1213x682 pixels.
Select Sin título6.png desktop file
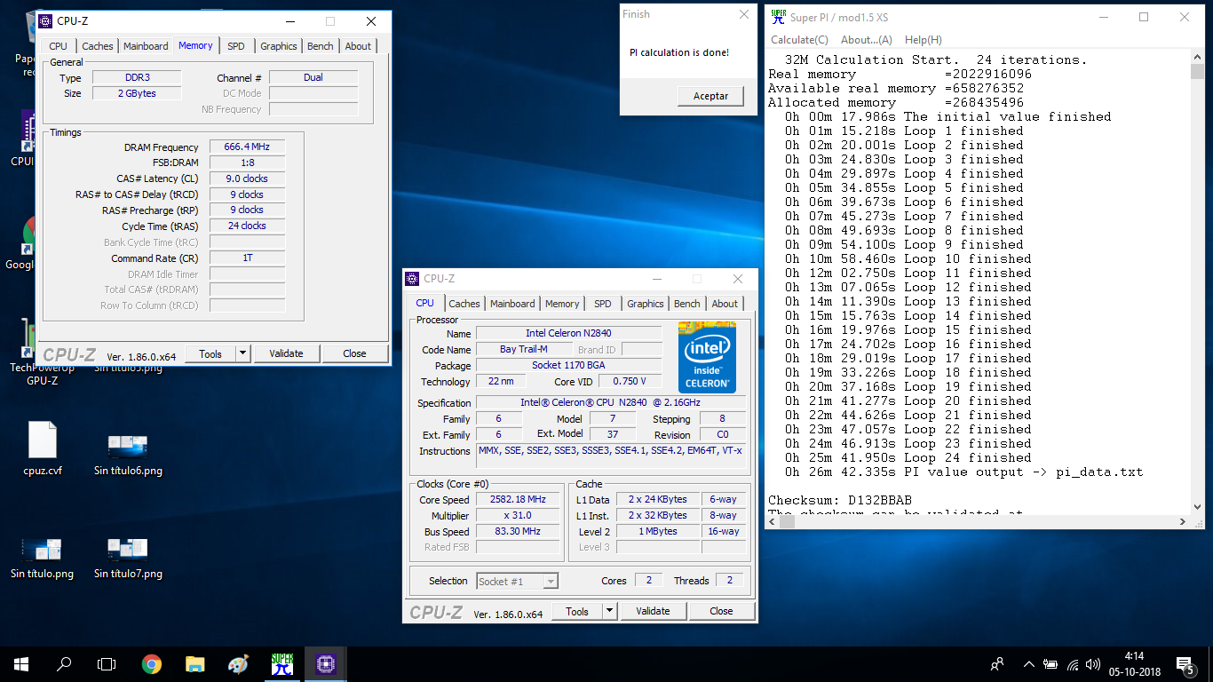coord(128,453)
